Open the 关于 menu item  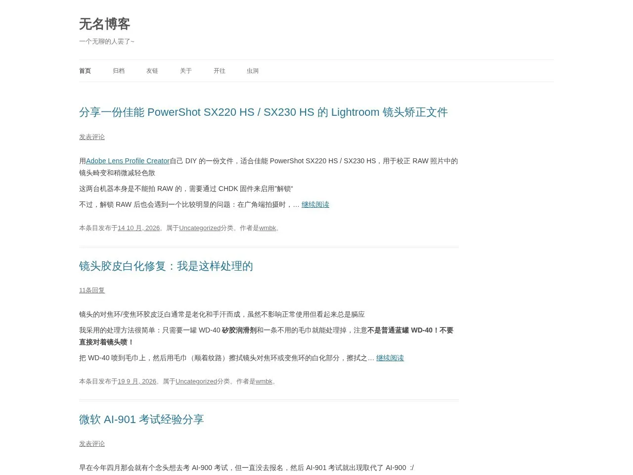[186, 71]
